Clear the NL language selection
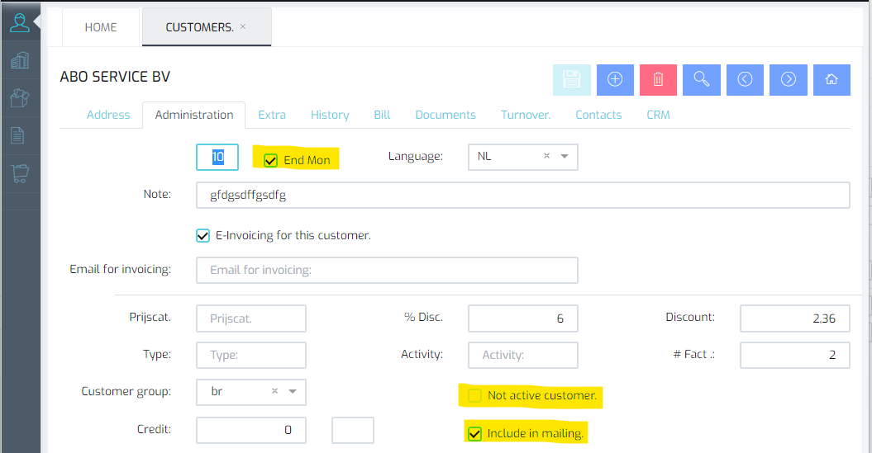Image resolution: width=872 pixels, height=453 pixels. (x=546, y=156)
